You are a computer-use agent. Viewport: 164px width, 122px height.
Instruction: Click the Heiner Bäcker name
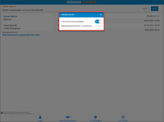click(x=10, y=16)
